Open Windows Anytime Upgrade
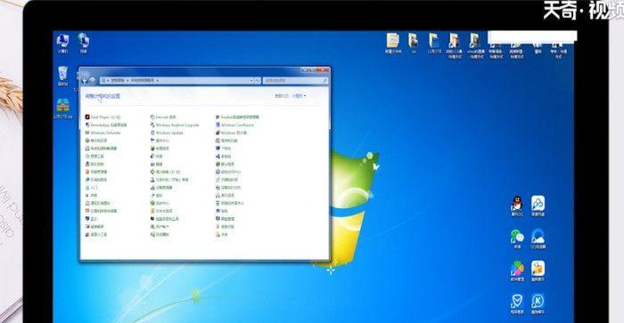 pos(175,125)
